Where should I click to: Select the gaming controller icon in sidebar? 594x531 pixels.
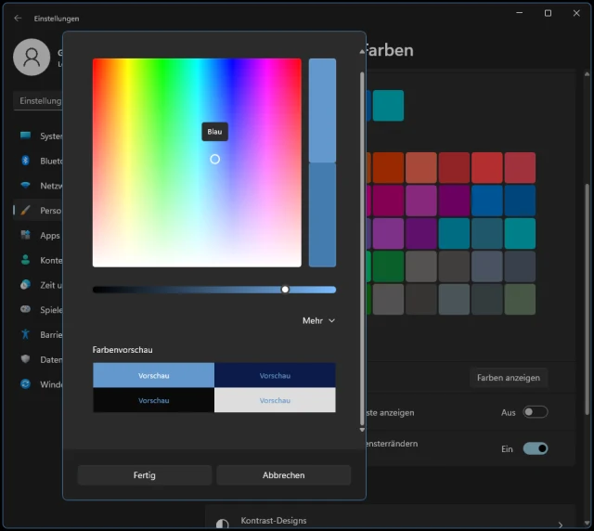(26, 310)
